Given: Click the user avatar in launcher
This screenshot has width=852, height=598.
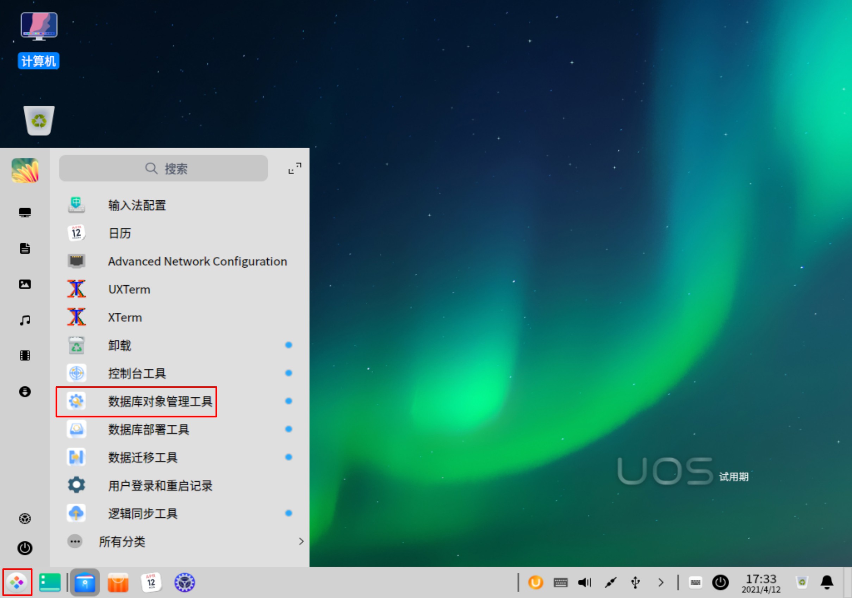Looking at the screenshot, I should (25, 170).
